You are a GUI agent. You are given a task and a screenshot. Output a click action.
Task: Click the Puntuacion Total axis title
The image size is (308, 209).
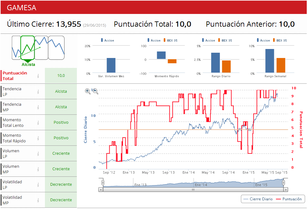pyautogui.click(x=301, y=130)
